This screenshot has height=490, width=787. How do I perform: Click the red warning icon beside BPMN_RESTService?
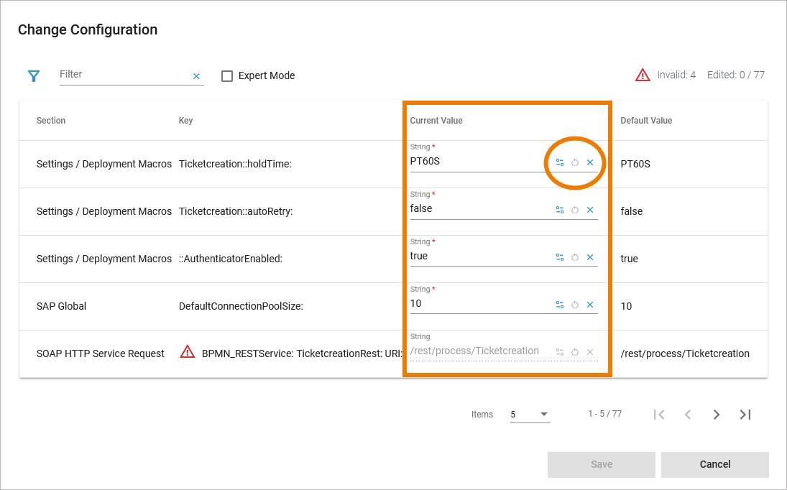pos(188,352)
